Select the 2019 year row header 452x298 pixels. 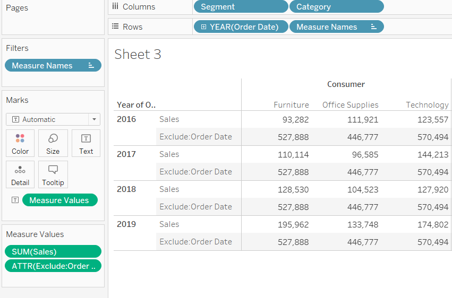pos(126,224)
